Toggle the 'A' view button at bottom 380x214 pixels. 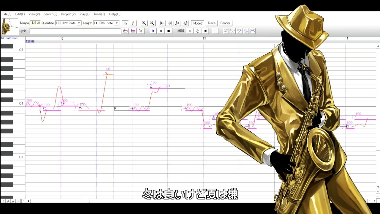click(x=8, y=201)
